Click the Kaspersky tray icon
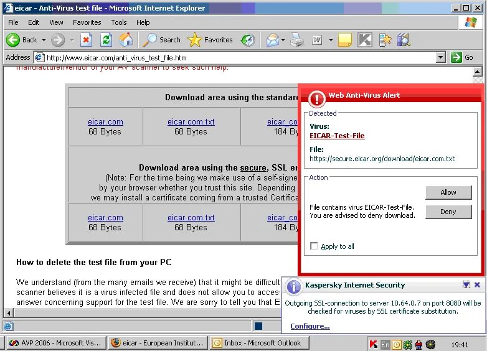 374,344
